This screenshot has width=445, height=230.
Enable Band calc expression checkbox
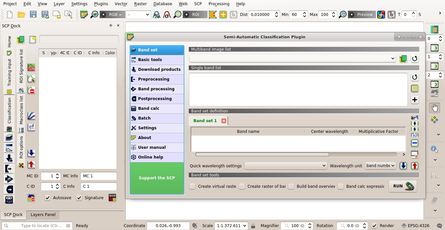(341, 186)
